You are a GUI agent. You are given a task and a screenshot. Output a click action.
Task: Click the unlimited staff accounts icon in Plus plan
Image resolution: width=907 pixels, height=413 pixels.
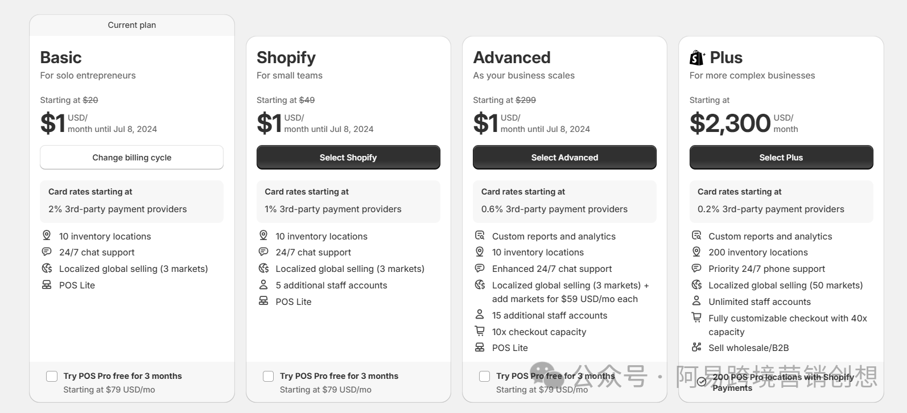(696, 301)
